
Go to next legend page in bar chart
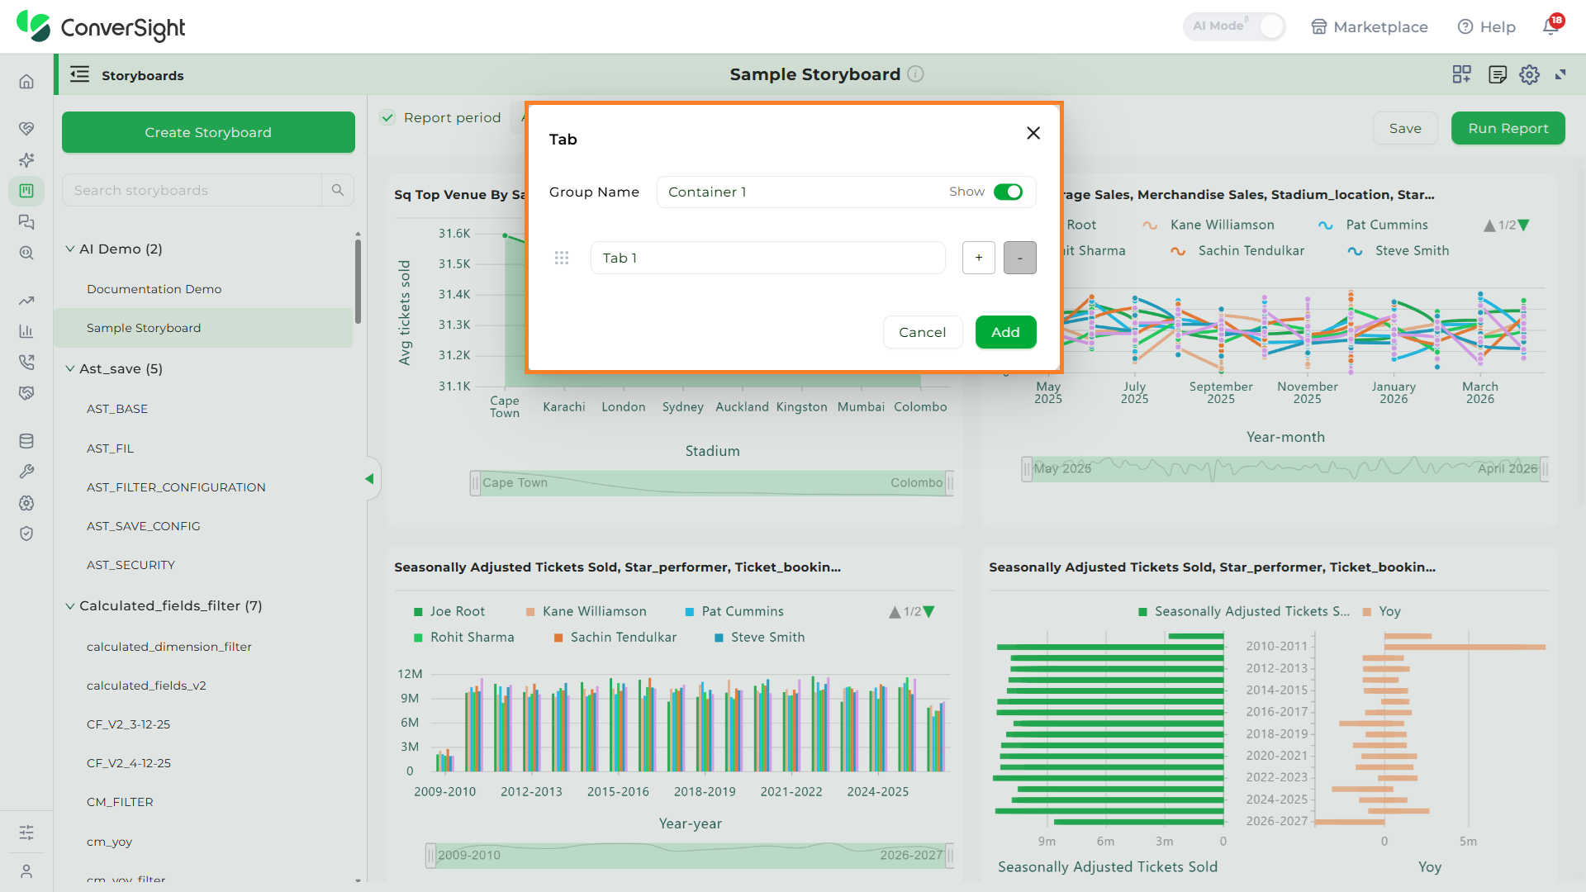click(928, 612)
